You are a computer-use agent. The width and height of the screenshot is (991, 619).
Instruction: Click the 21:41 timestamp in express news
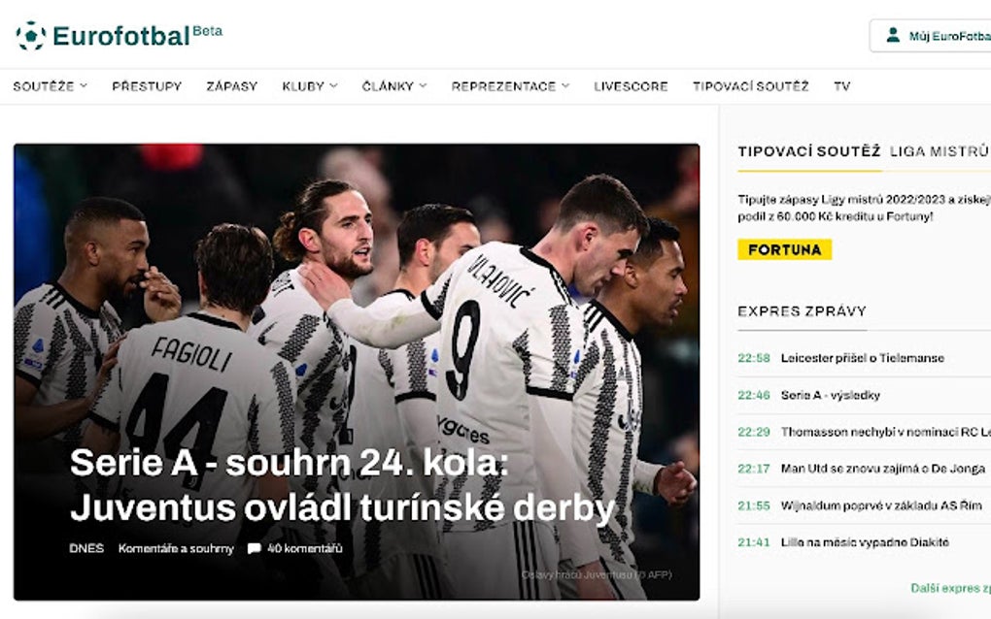(753, 542)
